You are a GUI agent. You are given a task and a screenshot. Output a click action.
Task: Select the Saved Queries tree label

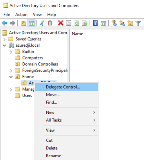[28, 39]
